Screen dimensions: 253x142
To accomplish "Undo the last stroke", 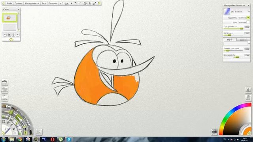I will (x=76, y=3).
